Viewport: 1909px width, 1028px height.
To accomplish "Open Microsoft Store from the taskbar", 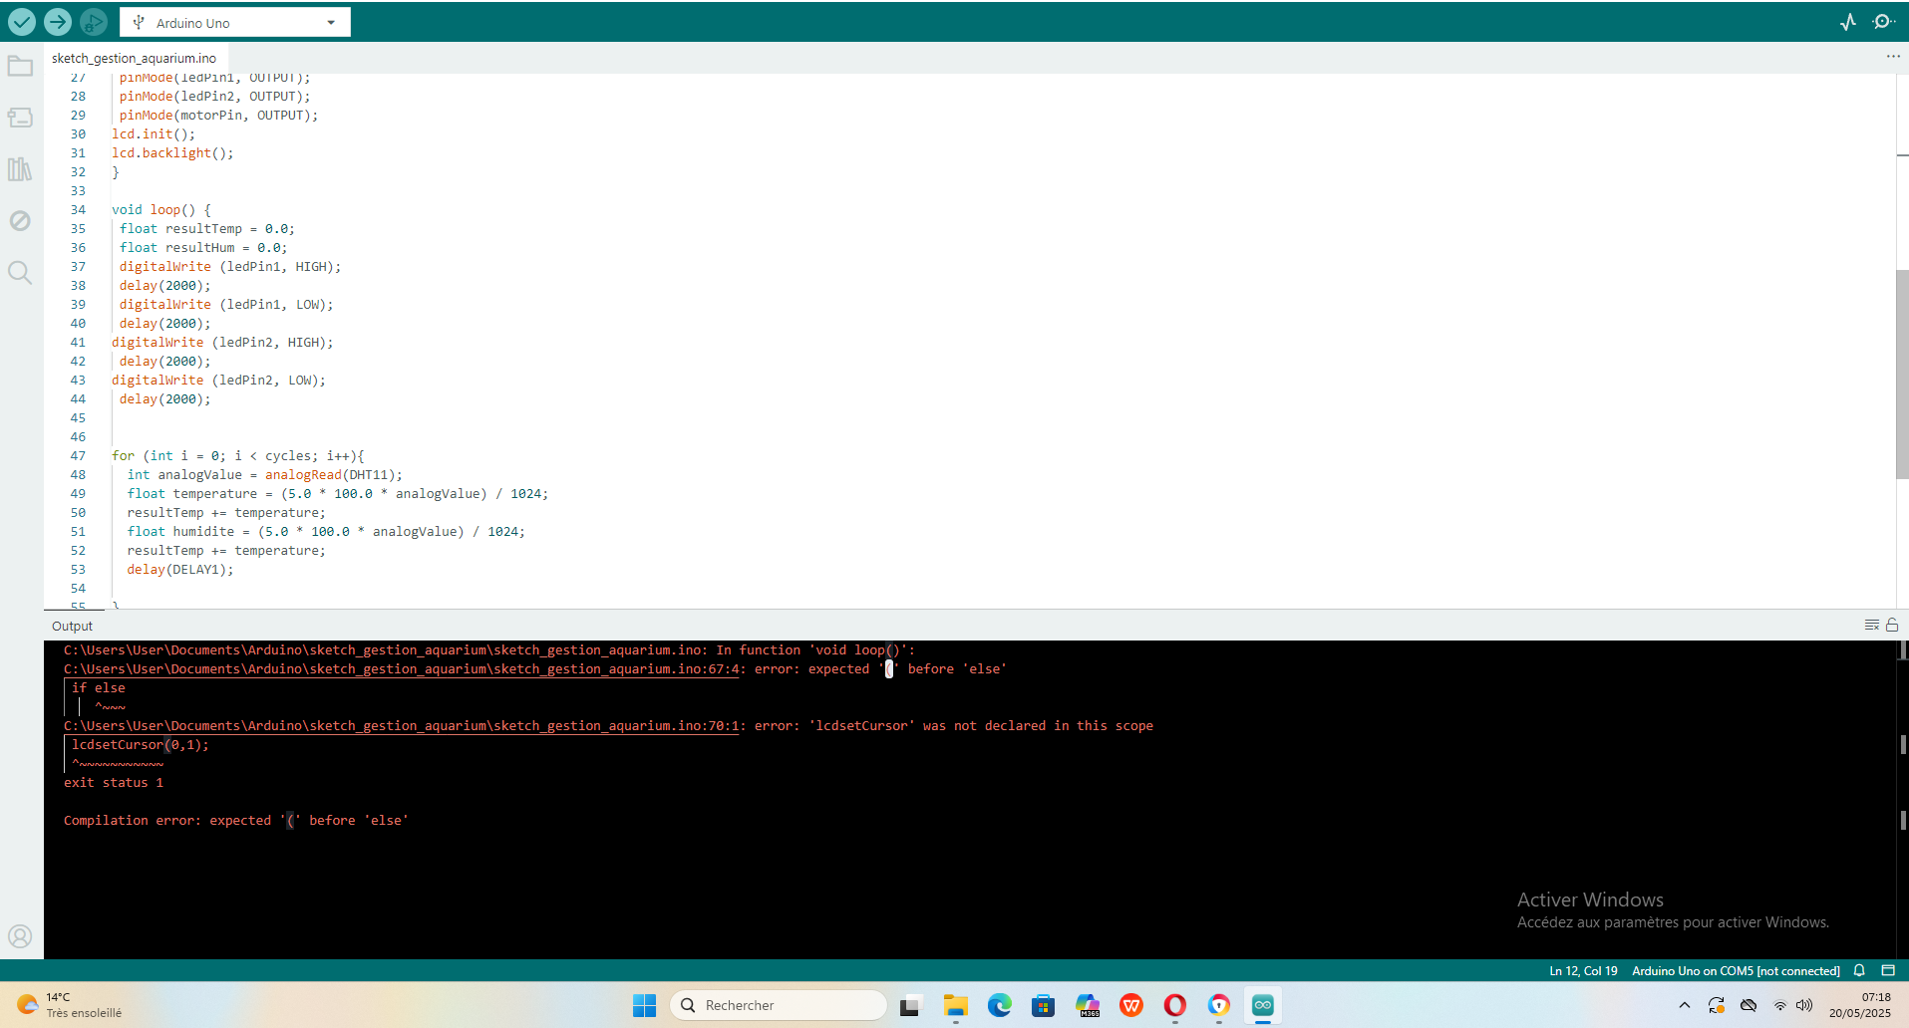I will coord(1044,1005).
